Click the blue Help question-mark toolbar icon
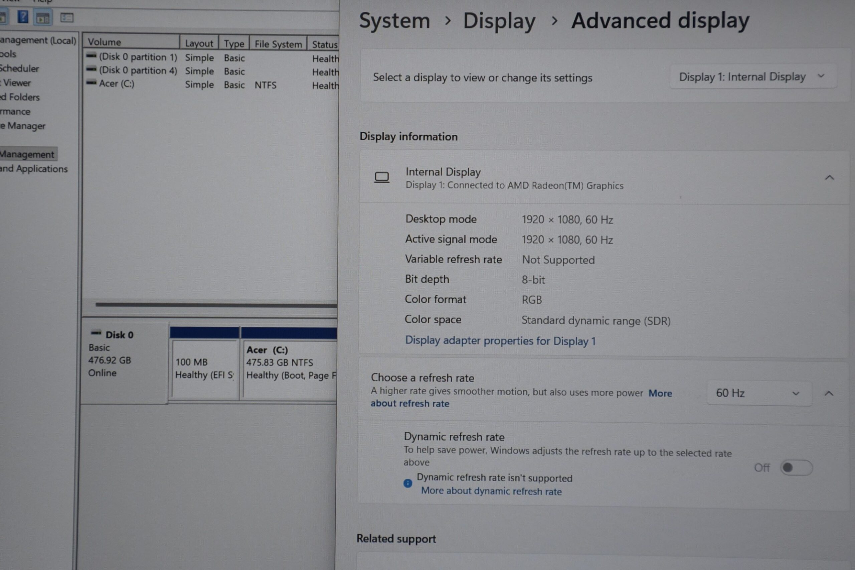The height and width of the screenshot is (570, 855). (x=23, y=17)
